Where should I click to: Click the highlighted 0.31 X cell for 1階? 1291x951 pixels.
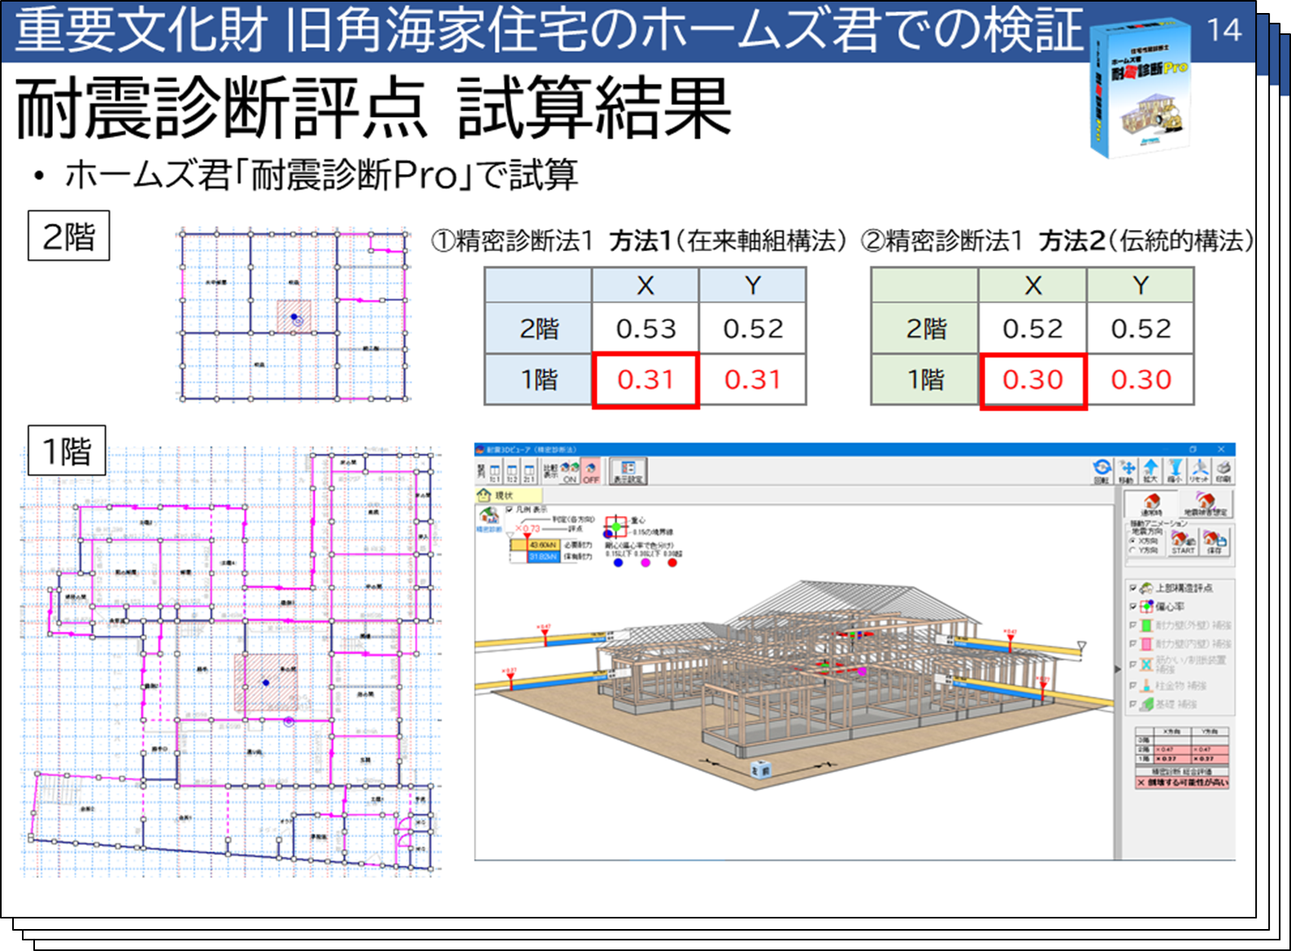pyautogui.click(x=645, y=380)
